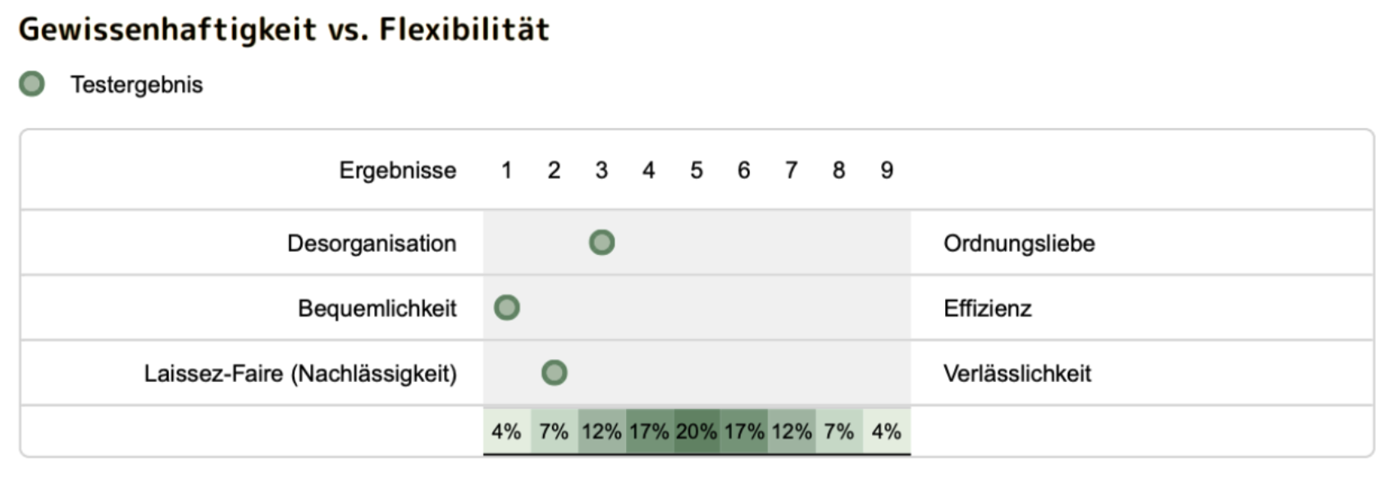Click the Verlässlichkeit label
1393x482 pixels.
pos(1017,374)
